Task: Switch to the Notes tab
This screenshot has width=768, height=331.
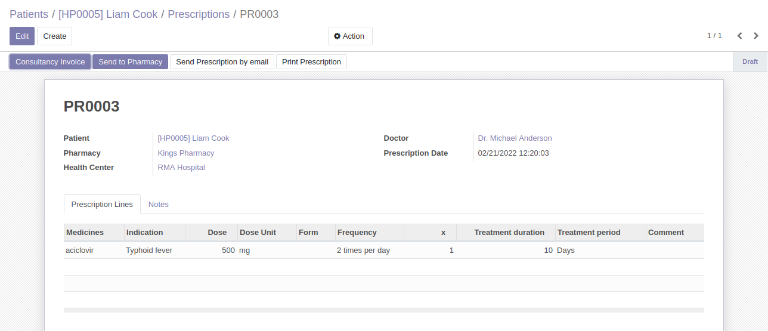Action: pos(159,204)
